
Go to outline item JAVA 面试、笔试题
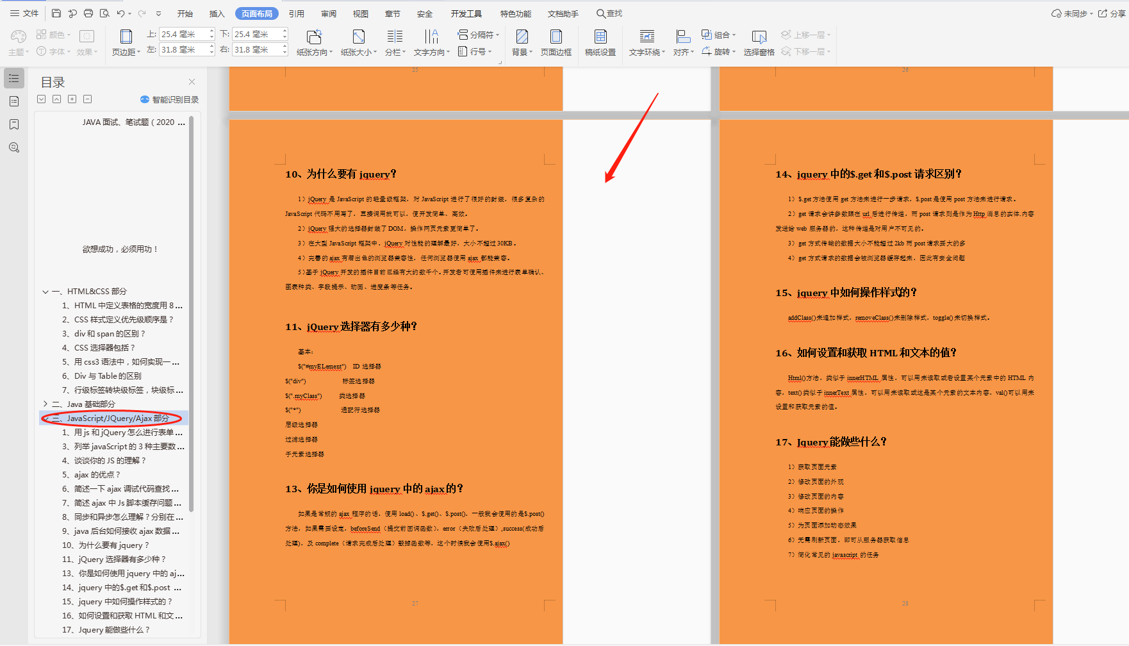(x=134, y=122)
